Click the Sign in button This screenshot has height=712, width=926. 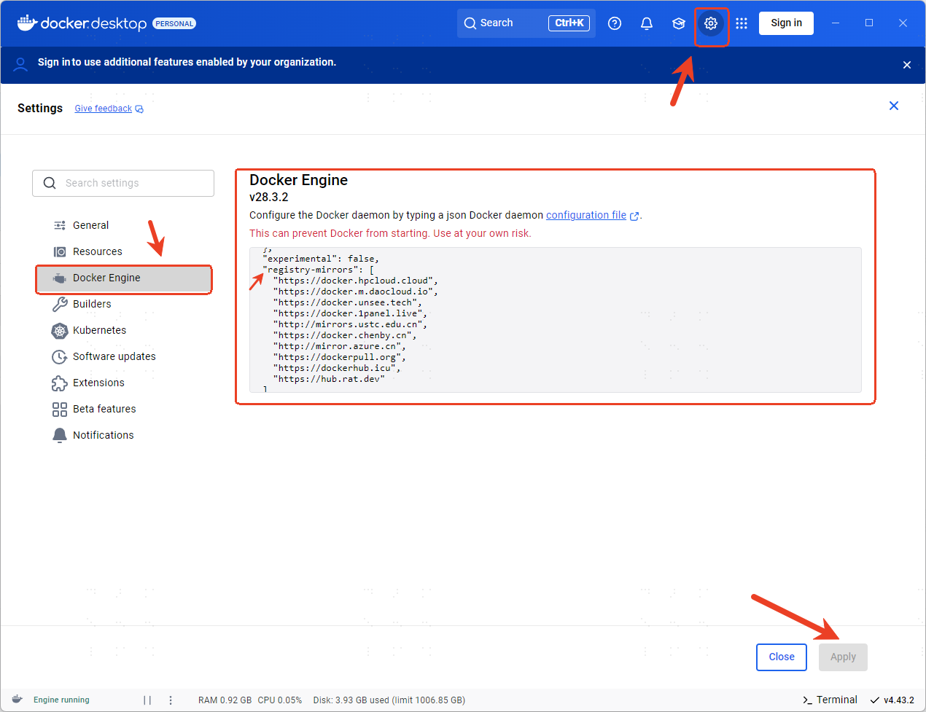[786, 23]
